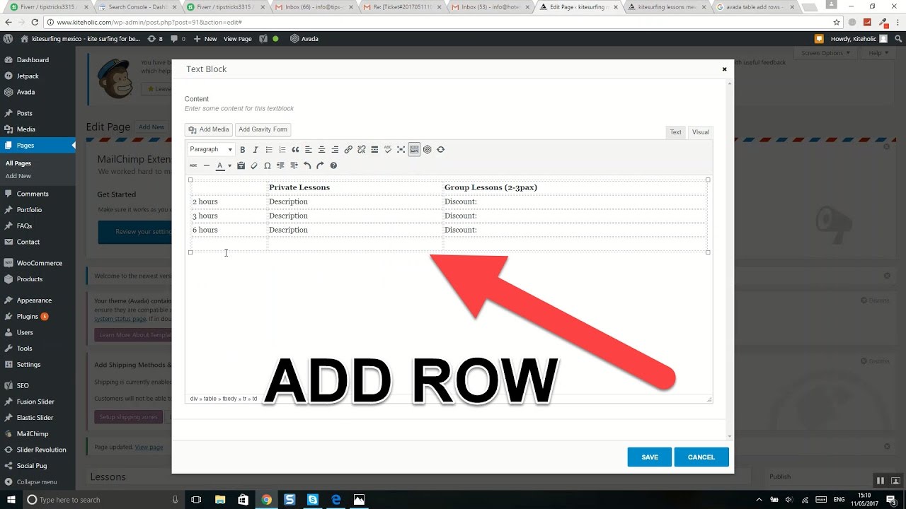Redo the last edit

click(320, 165)
